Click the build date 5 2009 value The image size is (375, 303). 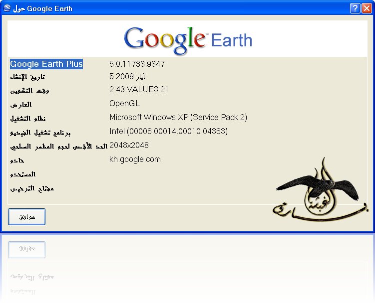click(127, 76)
